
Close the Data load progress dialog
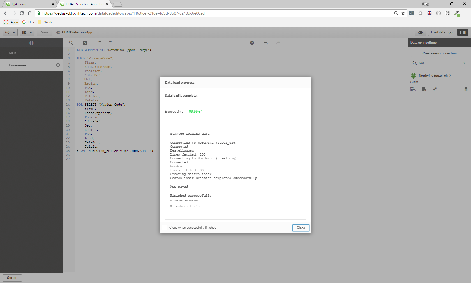[301, 228]
